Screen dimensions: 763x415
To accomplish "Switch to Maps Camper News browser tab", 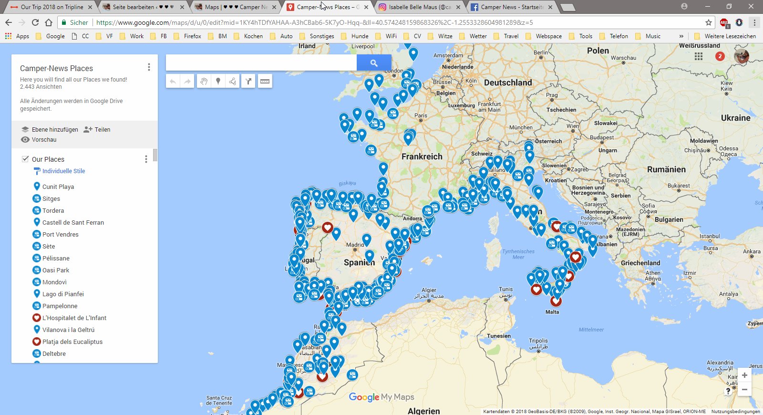I will (235, 7).
